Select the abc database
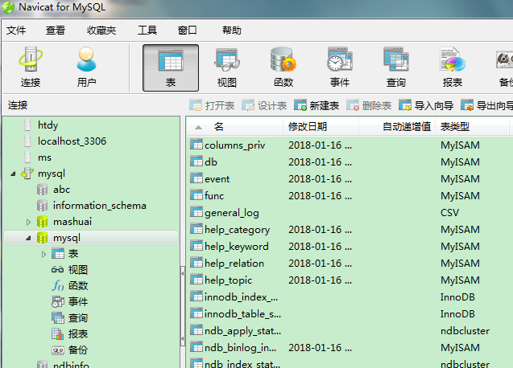 [x=61, y=190]
